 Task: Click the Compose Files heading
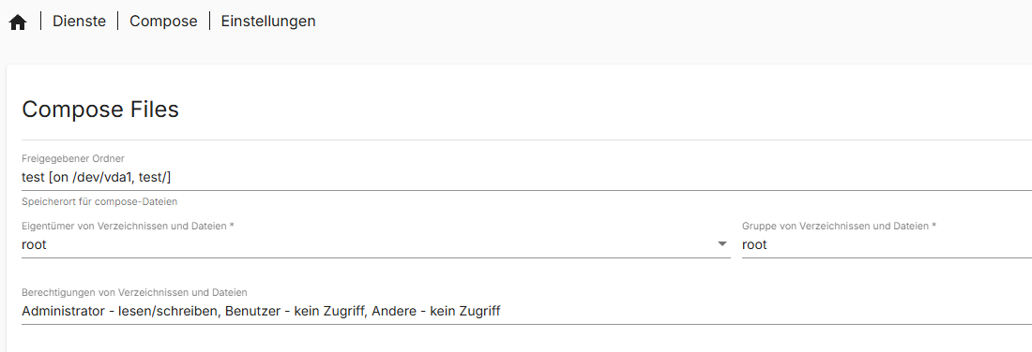click(x=100, y=109)
